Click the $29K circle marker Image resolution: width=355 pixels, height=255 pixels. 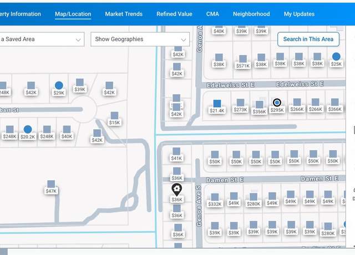pyautogui.click(x=59, y=85)
